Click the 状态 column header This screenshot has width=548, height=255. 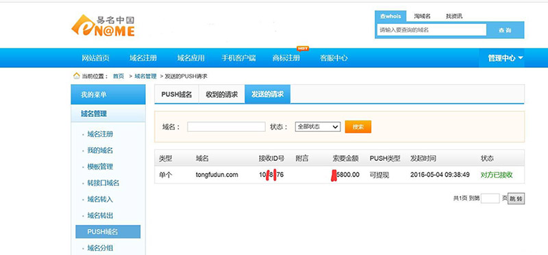[x=487, y=159]
